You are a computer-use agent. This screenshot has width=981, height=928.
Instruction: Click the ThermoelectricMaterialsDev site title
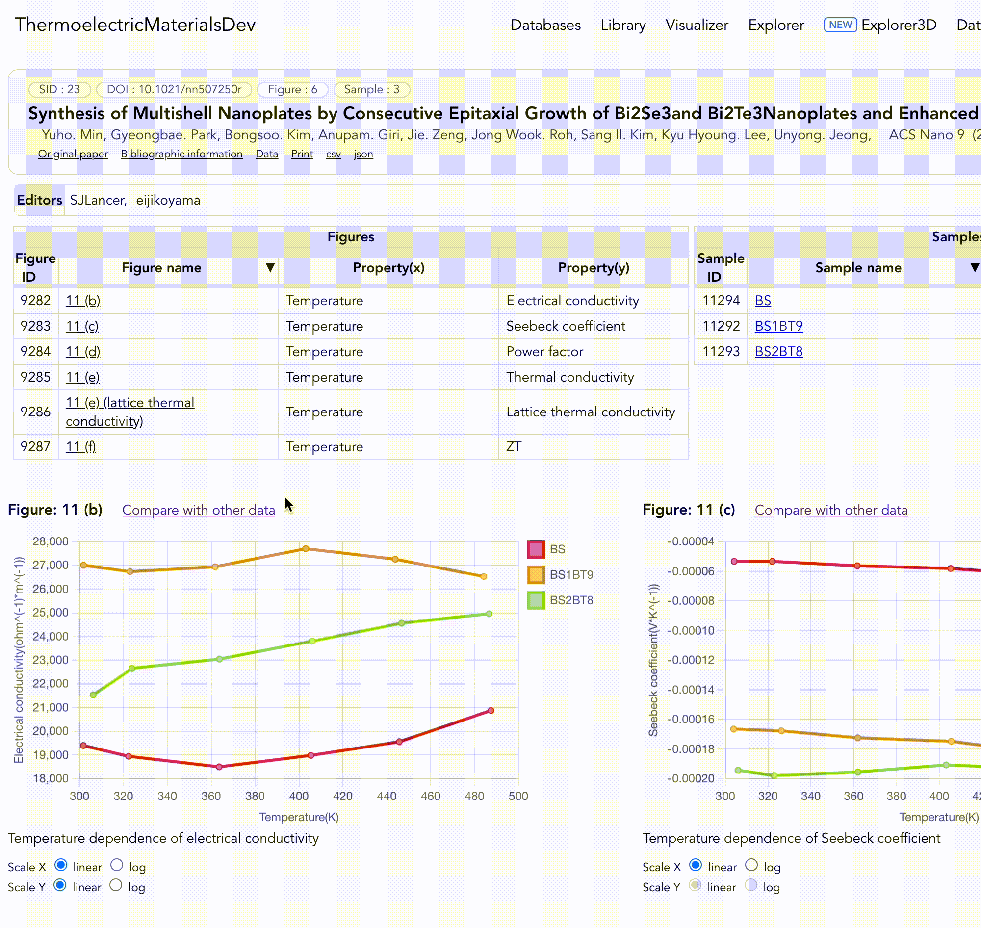[x=135, y=25]
